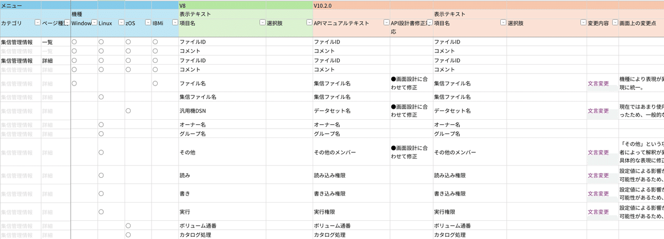Open the Windows column filter dropdown
The width and height of the screenshot is (664, 239).
tap(94, 23)
